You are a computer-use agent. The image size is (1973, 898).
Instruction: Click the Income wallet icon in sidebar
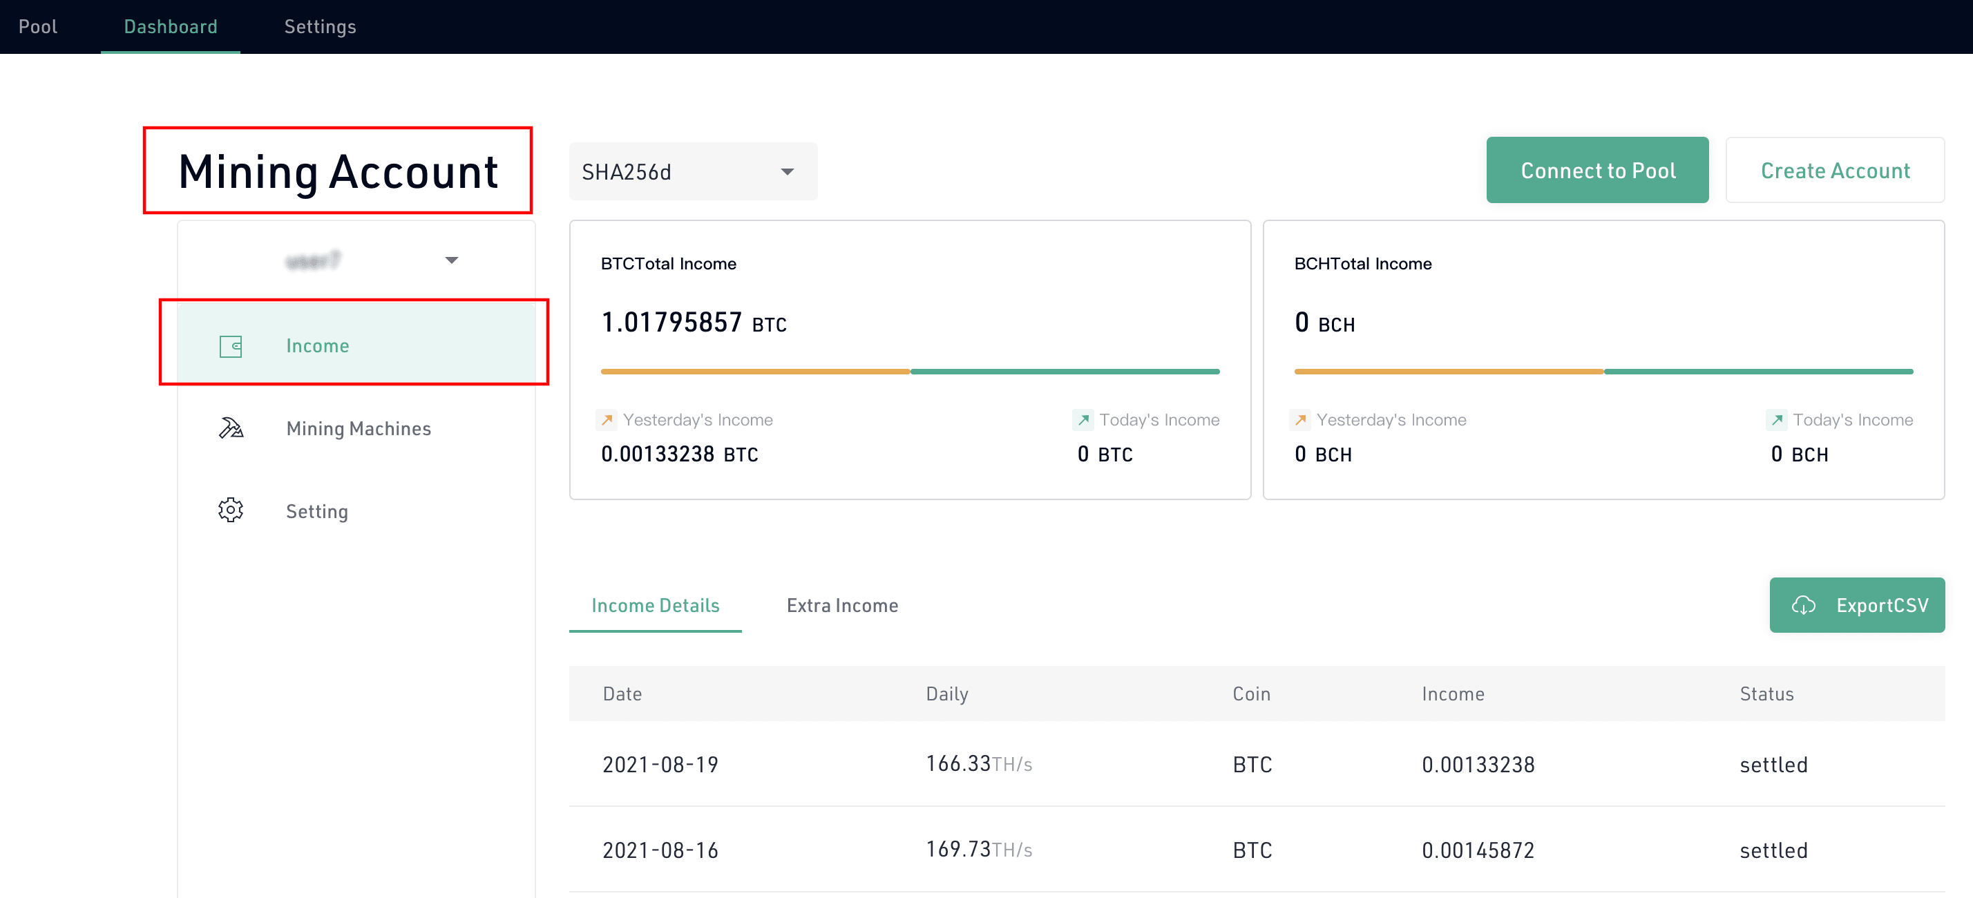coord(231,346)
